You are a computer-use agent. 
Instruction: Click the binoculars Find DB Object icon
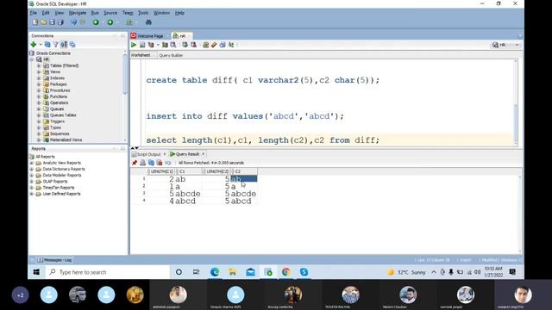(148, 22)
